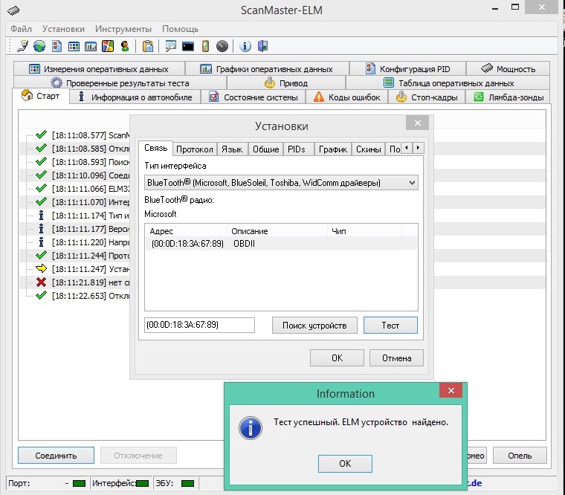Close the Установки dialog
The width and height of the screenshot is (565, 495).
(417, 123)
